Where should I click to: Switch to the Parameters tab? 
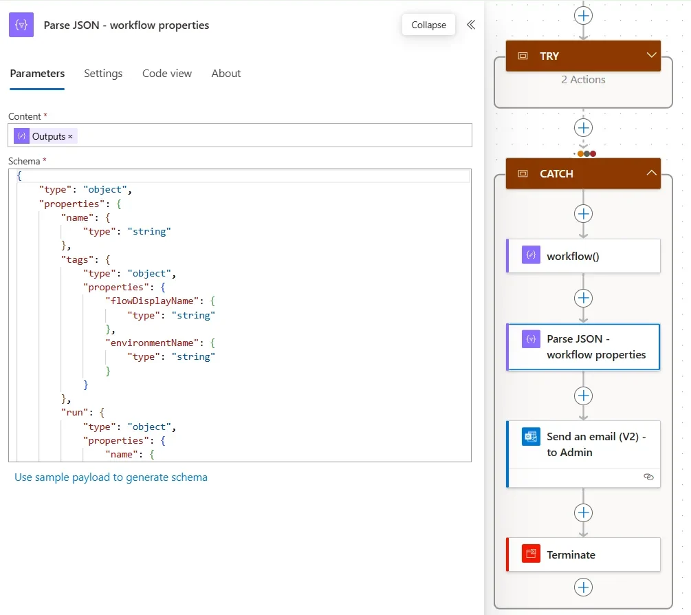click(37, 73)
